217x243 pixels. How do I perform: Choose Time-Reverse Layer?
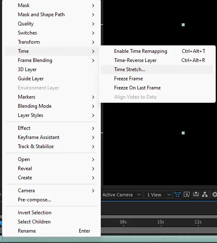pyautogui.click(x=157, y=60)
